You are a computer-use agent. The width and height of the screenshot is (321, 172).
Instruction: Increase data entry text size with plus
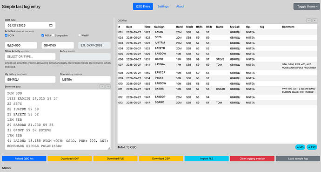(x=108, y=87)
